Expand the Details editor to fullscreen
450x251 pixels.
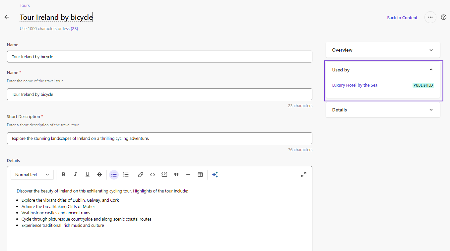tap(304, 175)
